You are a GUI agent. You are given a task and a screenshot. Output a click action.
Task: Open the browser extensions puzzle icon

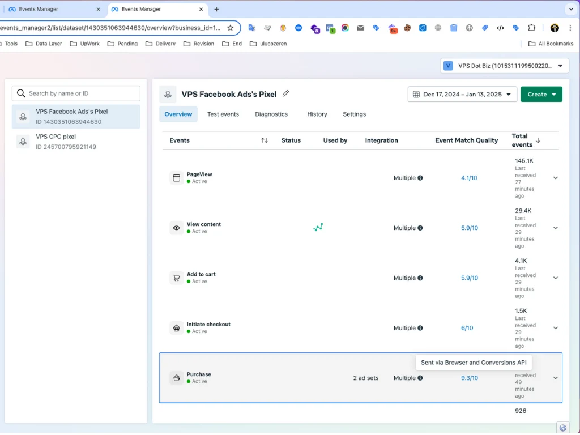(531, 28)
